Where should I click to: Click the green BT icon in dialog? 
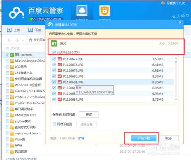click(x=54, y=43)
